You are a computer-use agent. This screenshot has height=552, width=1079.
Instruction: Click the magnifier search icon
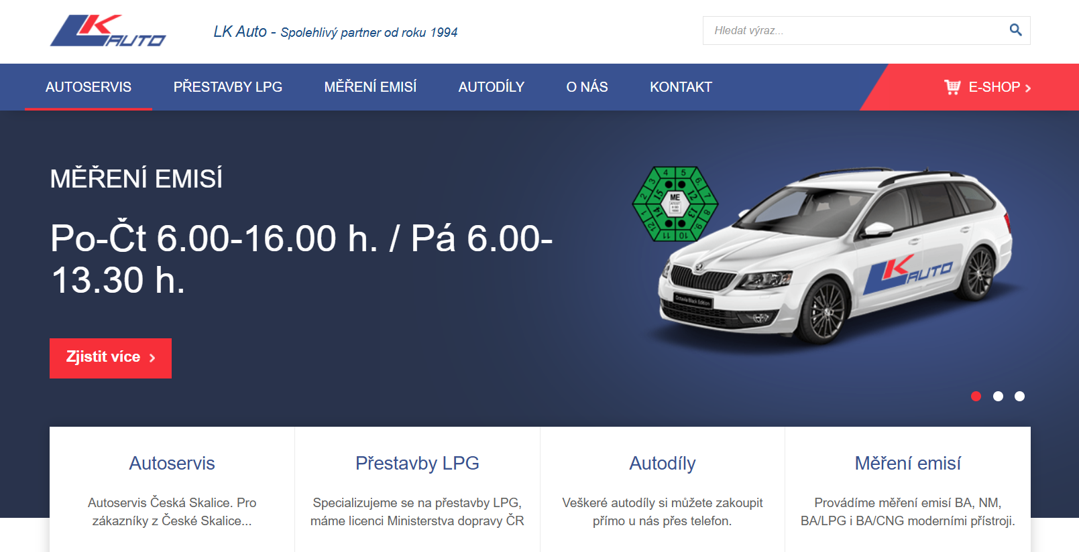point(1015,30)
